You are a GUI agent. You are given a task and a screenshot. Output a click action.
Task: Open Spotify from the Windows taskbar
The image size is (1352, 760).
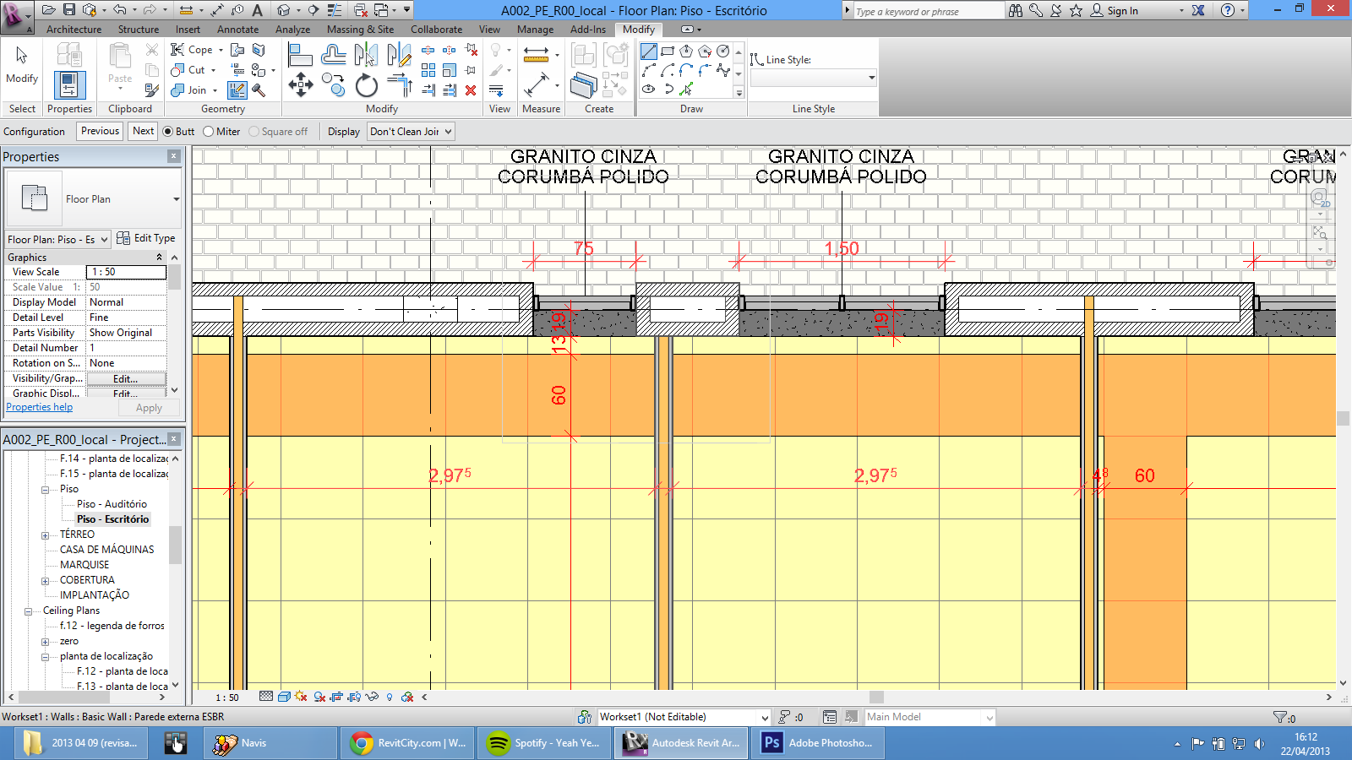pyautogui.click(x=545, y=743)
